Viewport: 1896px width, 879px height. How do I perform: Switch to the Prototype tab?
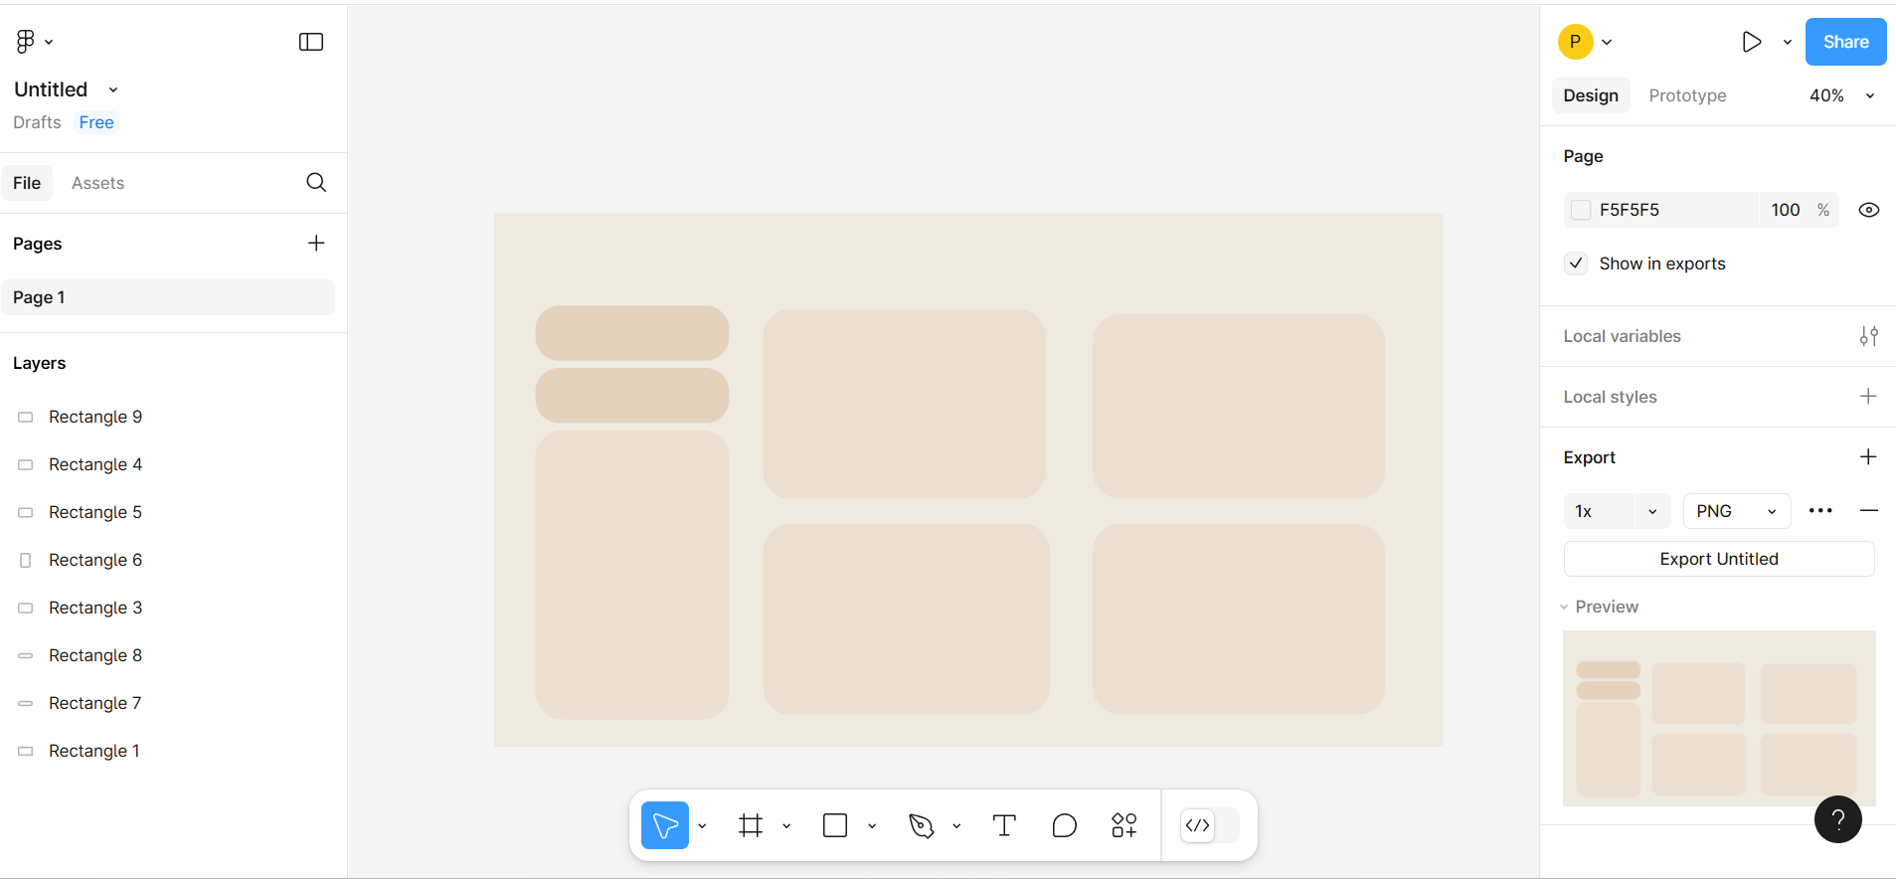tap(1687, 95)
